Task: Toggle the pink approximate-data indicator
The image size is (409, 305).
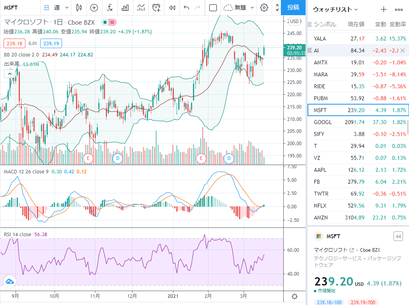Action: (112, 22)
